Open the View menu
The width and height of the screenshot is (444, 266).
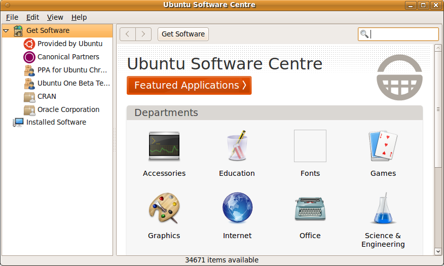coord(55,17)
